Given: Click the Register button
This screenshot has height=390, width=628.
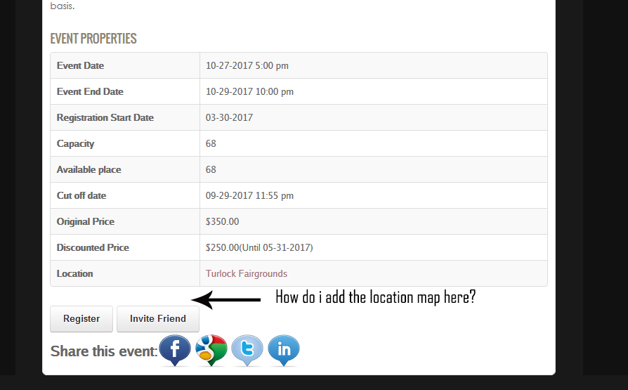Looking at the screenshot, I should (x=81, y=318).
